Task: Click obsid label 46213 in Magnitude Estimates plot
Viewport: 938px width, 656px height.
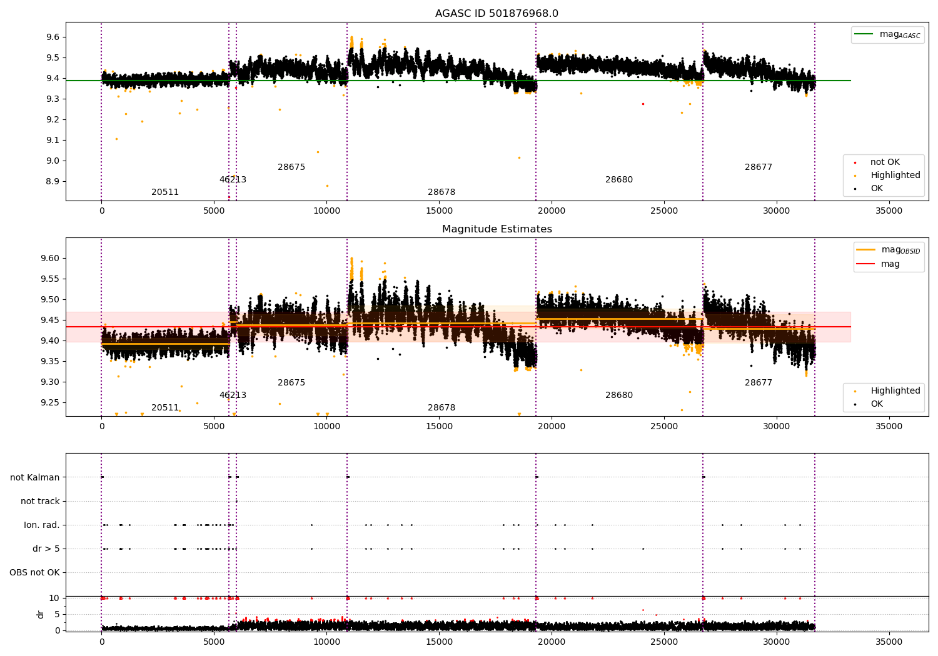Action: [x=233, y=395]
